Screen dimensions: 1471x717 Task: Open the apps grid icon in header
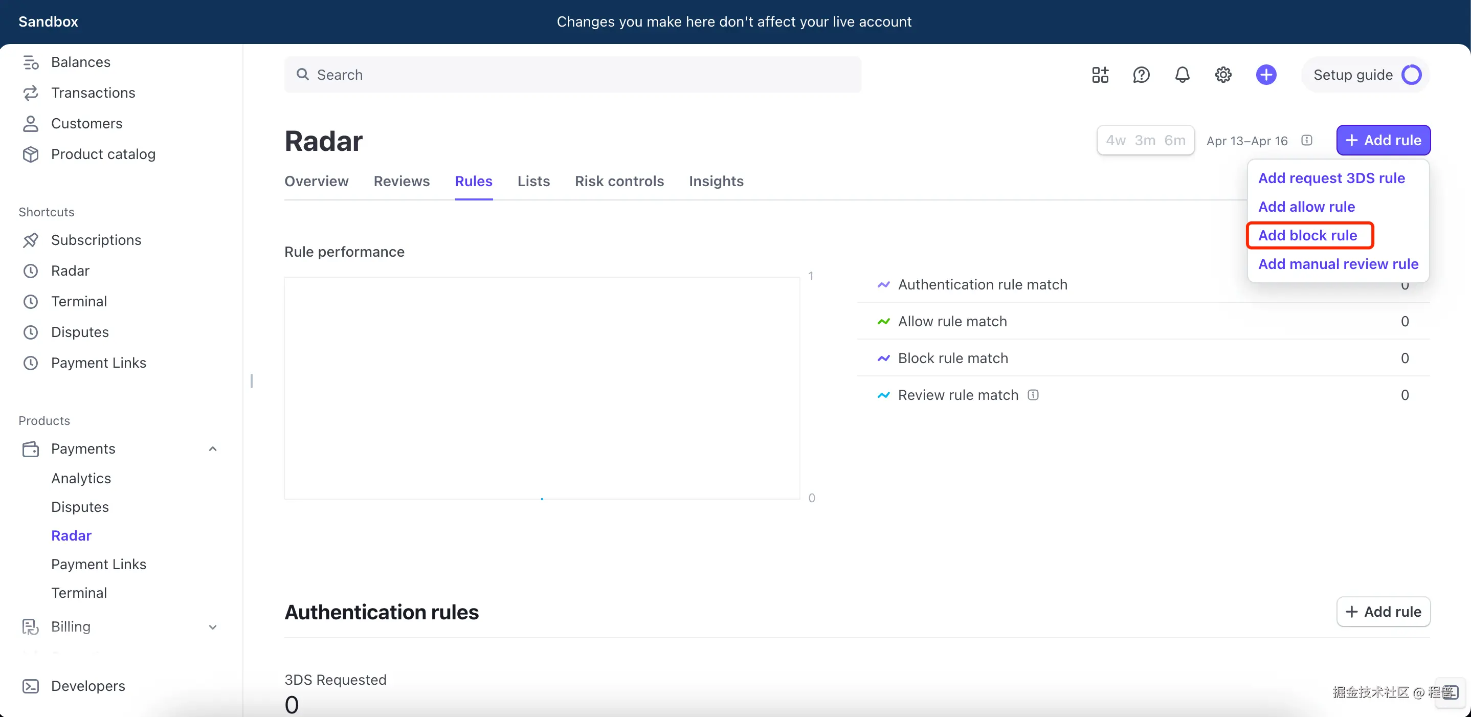(x=1100, y=75)
